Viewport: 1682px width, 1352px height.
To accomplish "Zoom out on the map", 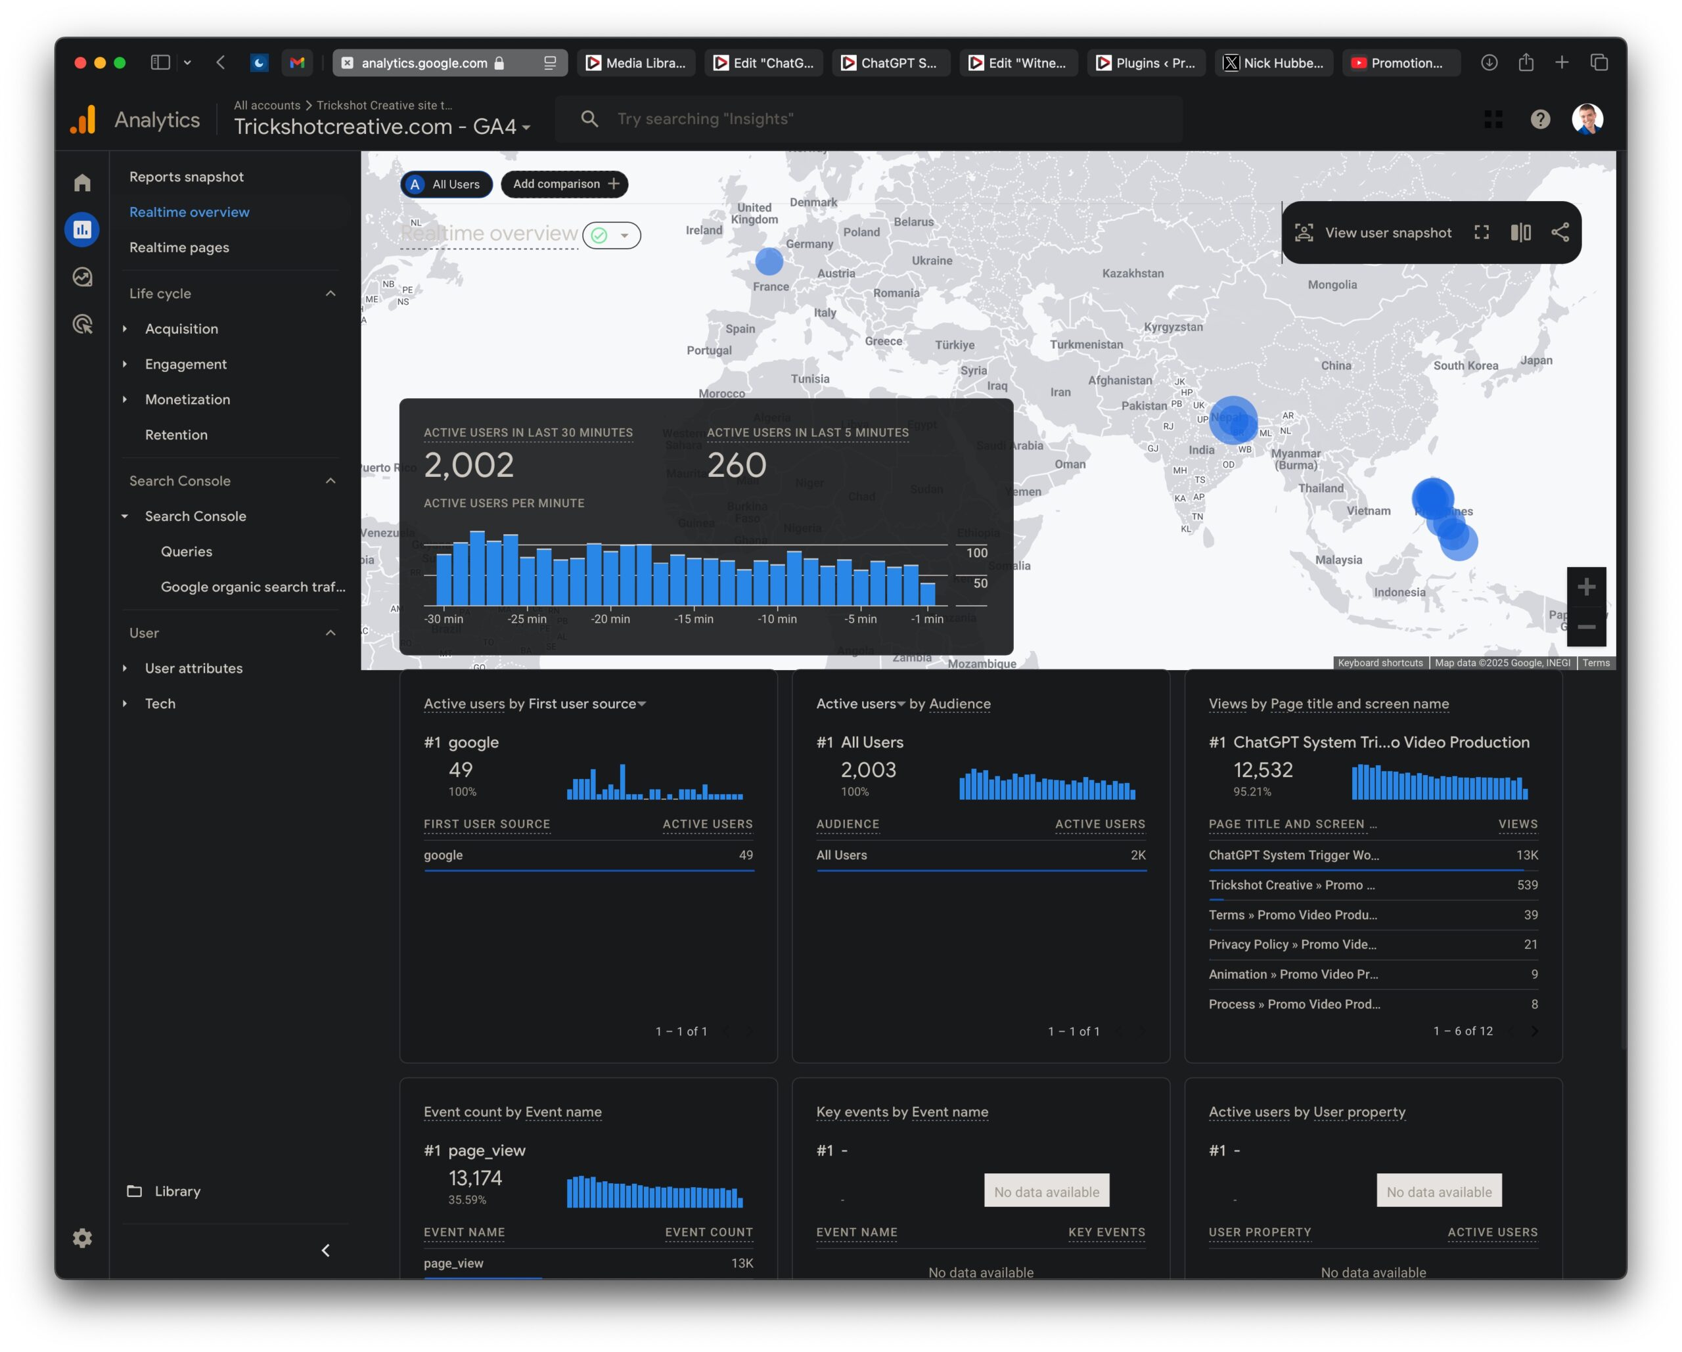I will [x=1586, y=627].
